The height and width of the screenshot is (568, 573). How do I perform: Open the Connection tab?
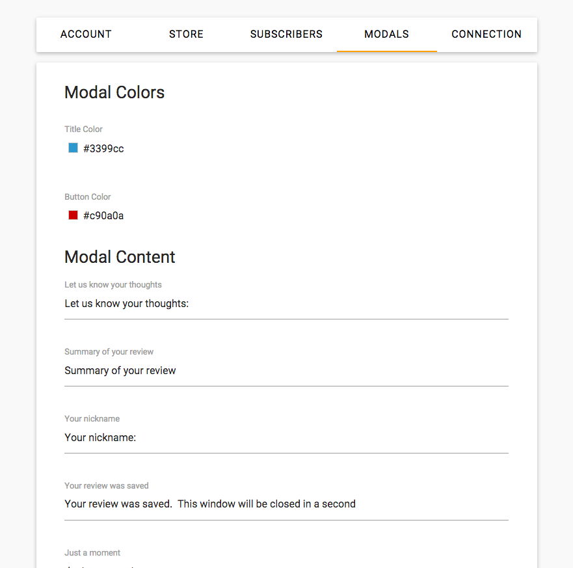click(486, 34)
